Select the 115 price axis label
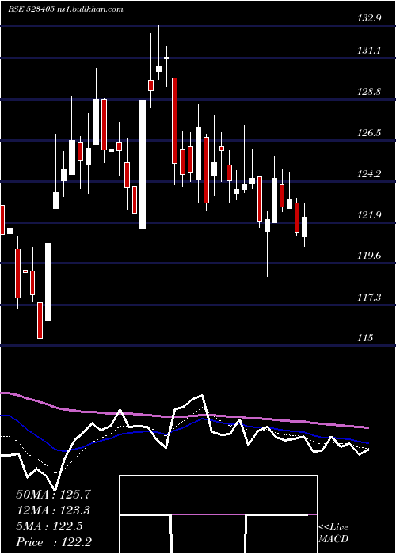396x554 pixels. pos(365,338)
